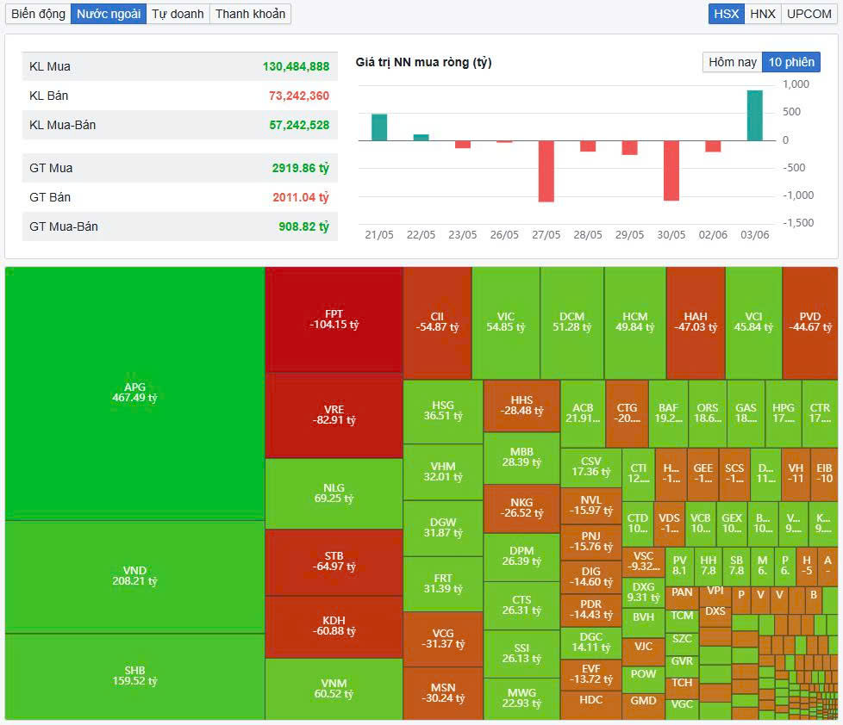Image resolution: width=843 pixels, height=725 pixels.
Task: Select the CII -54.87 tỷ tile
Action: point(438,323)
